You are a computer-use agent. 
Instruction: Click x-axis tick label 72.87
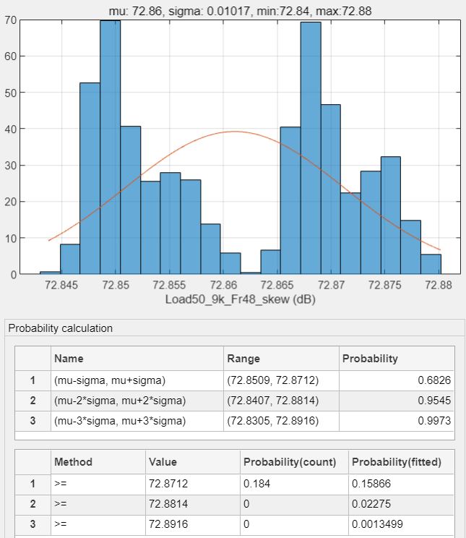(x=331, y=285)
